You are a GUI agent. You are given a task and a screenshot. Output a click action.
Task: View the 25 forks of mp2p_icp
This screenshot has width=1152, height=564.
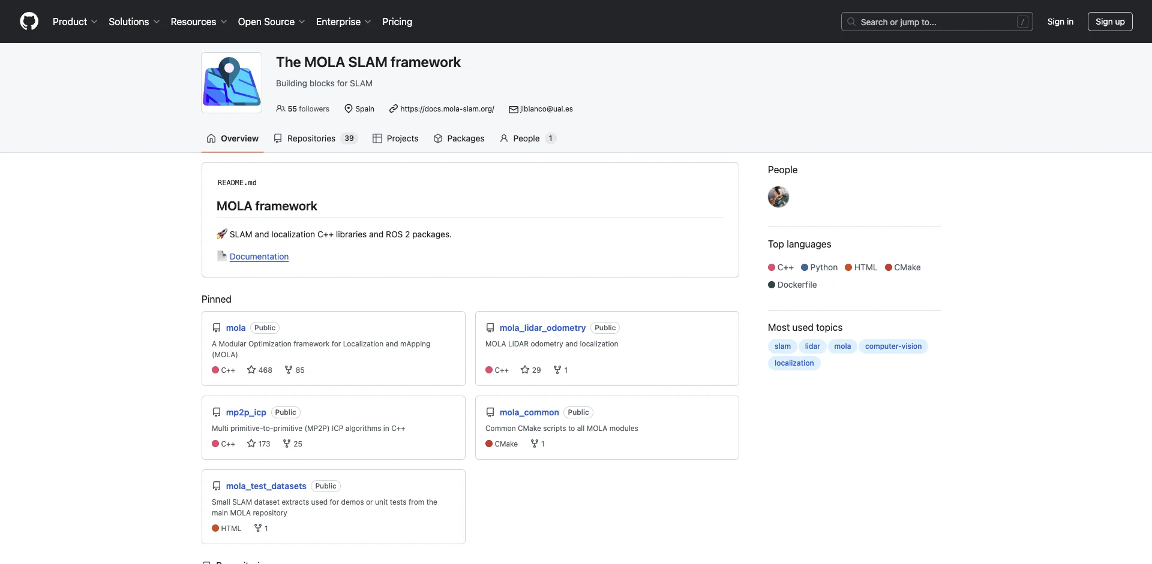tap(293, 444)
